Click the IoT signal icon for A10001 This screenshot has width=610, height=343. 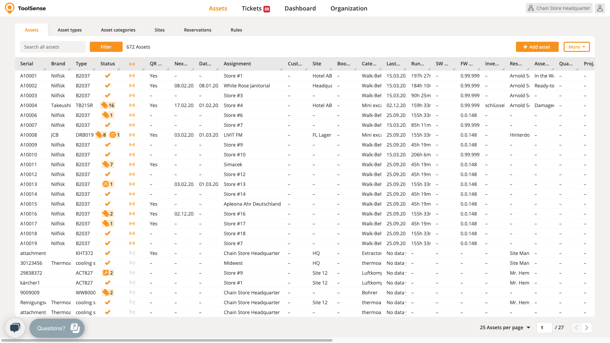tap(132, 76)
